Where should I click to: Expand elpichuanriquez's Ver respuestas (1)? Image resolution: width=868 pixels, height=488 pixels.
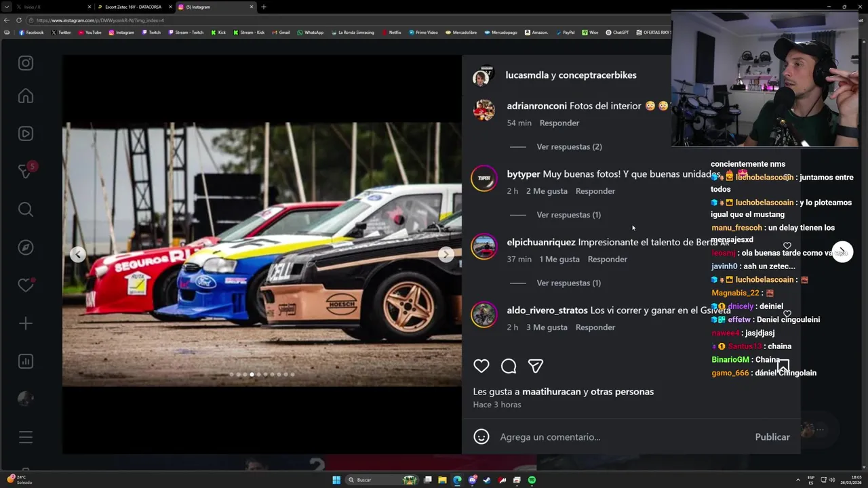(568, 283)
